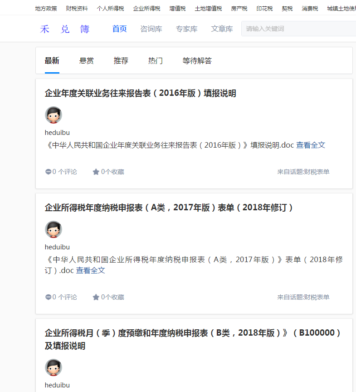Click the star favorite icon on 2016年版 post
The image size is (356, 392).
click(96, 172)
